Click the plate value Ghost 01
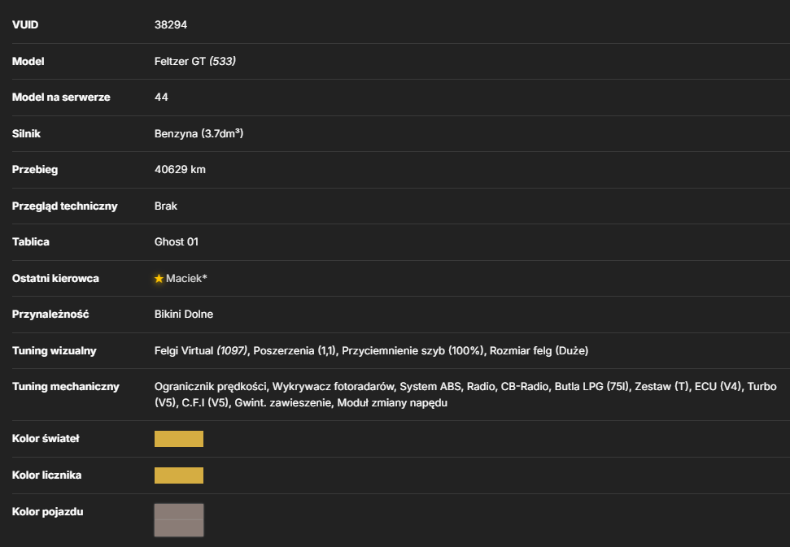This screenshot has height=547, width=790. [x=177, y=241]
